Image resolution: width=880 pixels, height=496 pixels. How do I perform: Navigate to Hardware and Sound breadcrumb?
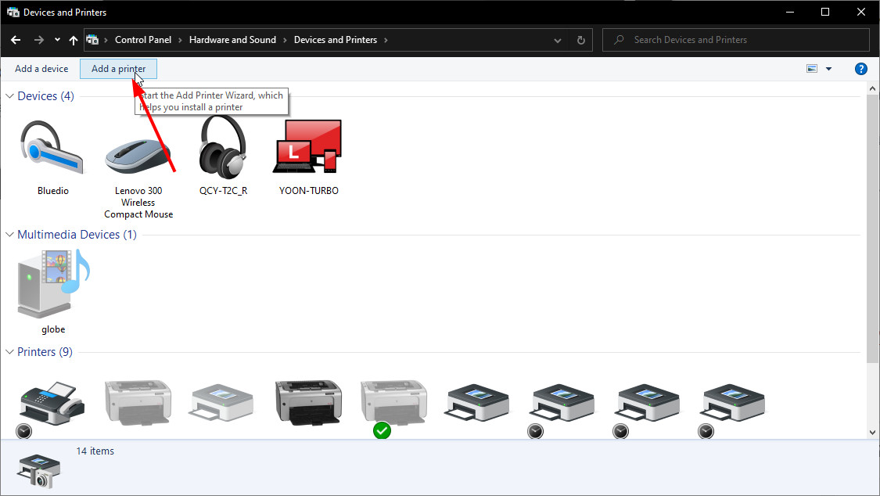(232, 40)
